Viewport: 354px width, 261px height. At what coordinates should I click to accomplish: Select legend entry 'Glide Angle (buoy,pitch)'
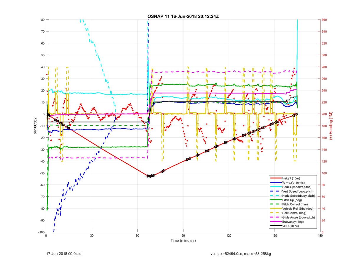click(x=299, y=217)
